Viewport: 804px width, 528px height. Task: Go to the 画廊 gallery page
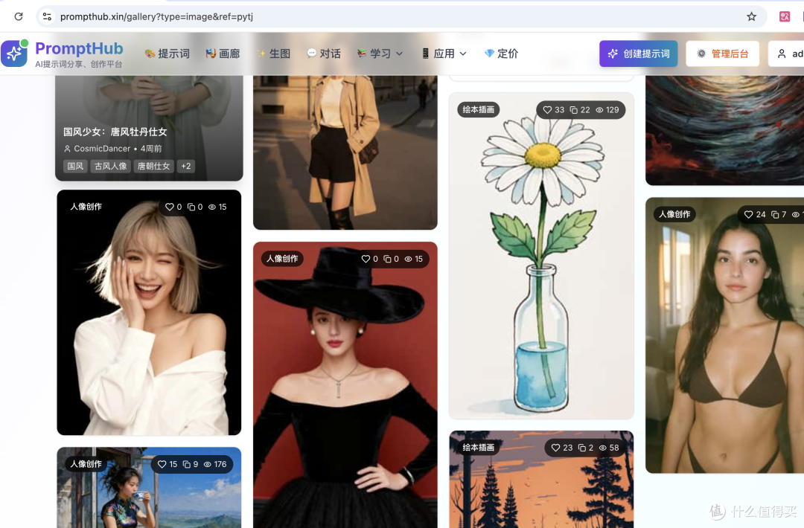[x=223, y=54]
